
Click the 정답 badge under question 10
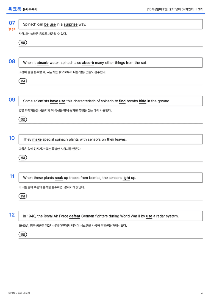point(23,158)
